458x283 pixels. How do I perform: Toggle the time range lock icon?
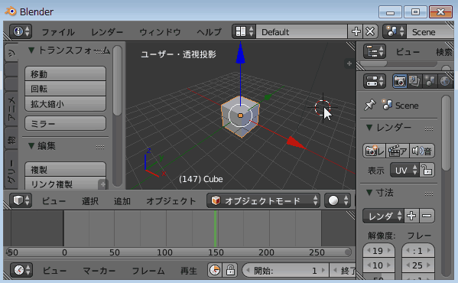click(x=230, y=270)
